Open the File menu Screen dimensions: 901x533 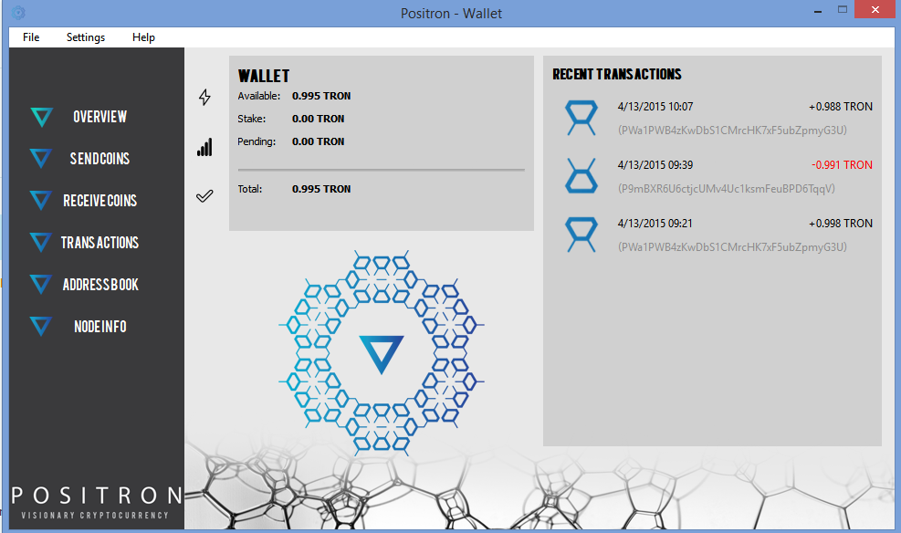(31, 37)
